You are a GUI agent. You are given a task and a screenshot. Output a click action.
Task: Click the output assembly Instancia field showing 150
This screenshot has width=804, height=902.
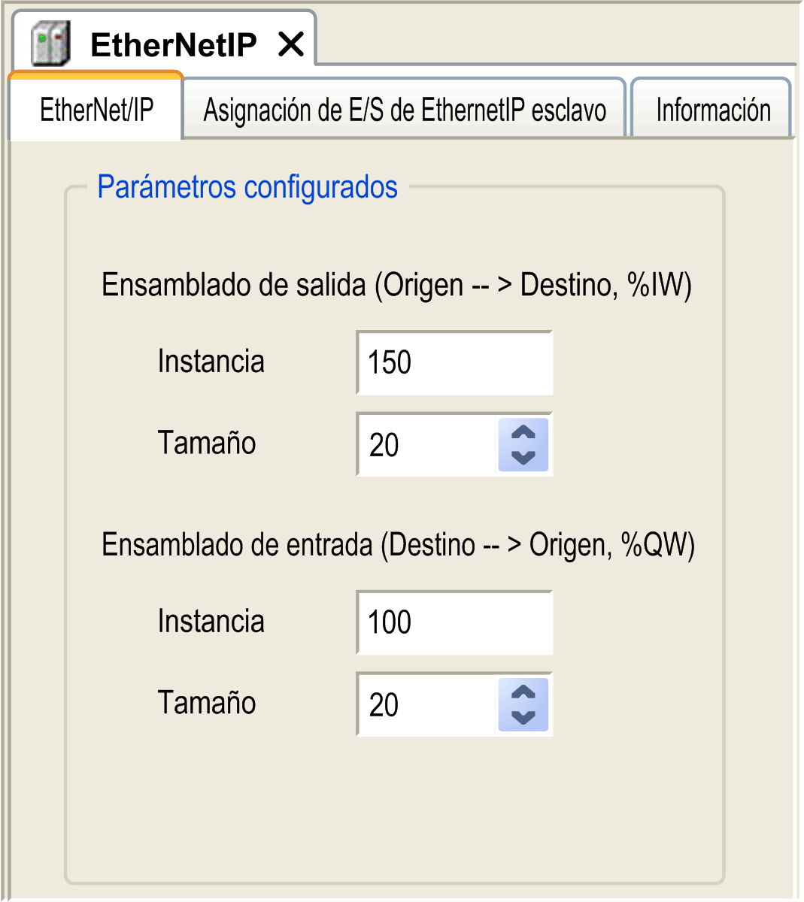click(x=454, y=362)
